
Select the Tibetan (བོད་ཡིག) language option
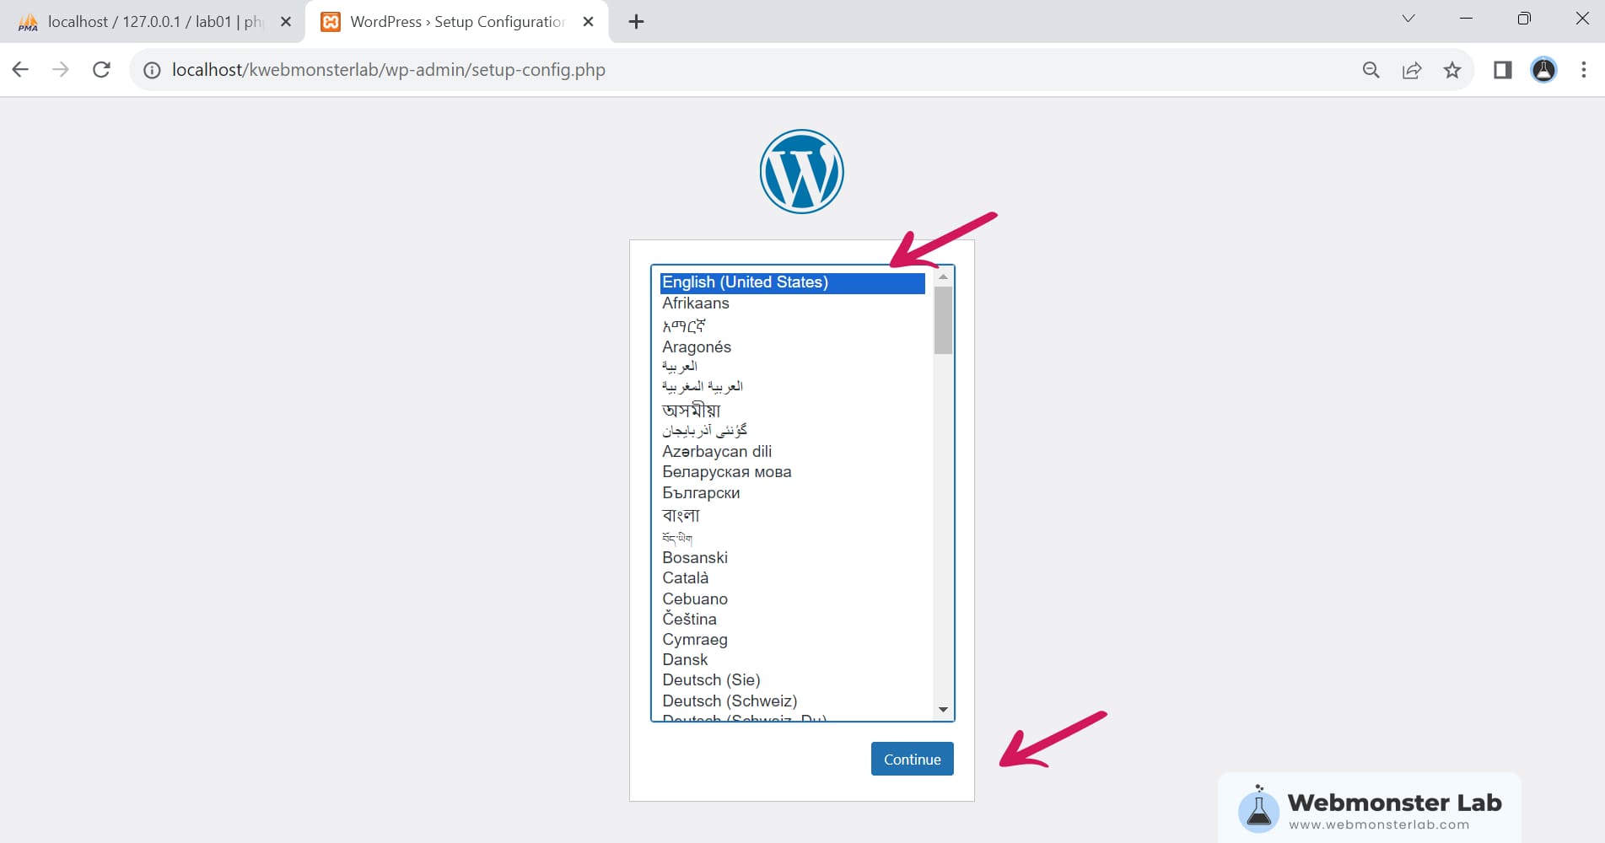(x=792, y=538)
